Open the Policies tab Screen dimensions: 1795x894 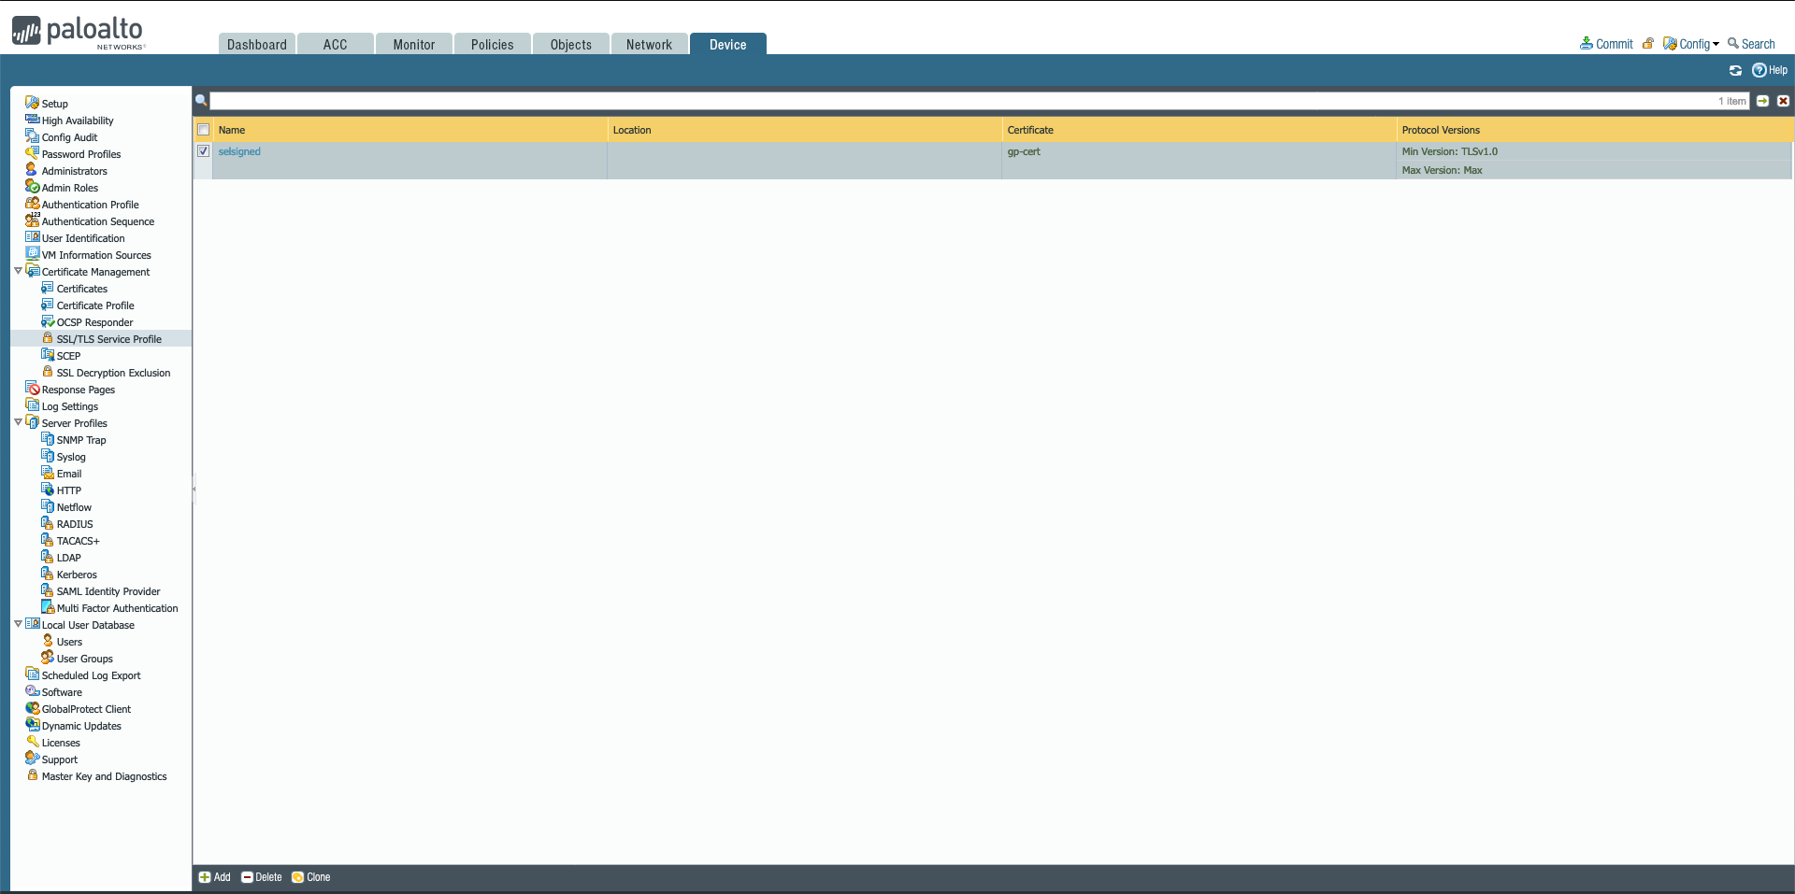492,43
